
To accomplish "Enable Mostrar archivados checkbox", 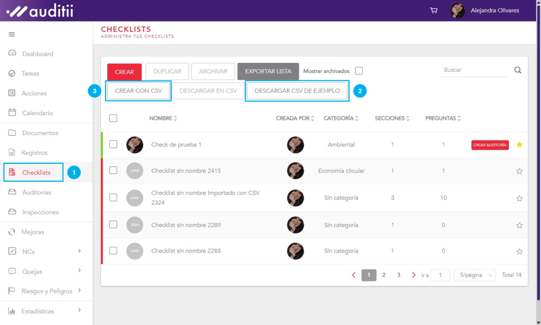I will pos(359,71).
